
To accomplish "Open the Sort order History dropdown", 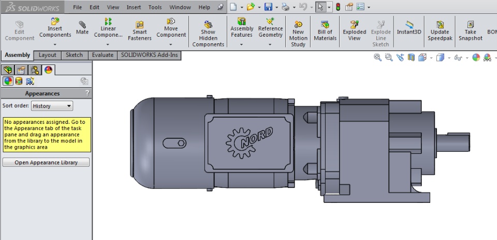I will 52,106.
